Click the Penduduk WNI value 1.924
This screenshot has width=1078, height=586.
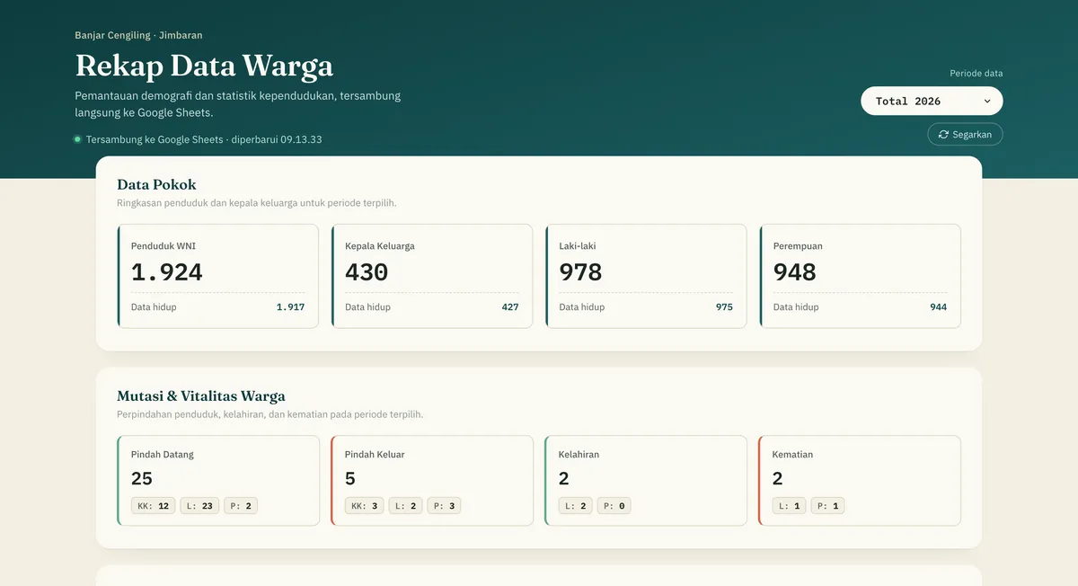(167, 271)
